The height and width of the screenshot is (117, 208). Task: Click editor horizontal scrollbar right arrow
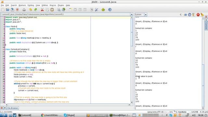[129, 105]
